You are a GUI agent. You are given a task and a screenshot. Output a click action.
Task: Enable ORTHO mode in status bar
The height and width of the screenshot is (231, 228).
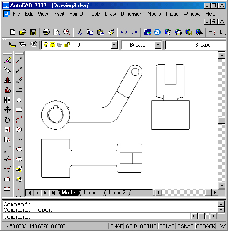148,226
